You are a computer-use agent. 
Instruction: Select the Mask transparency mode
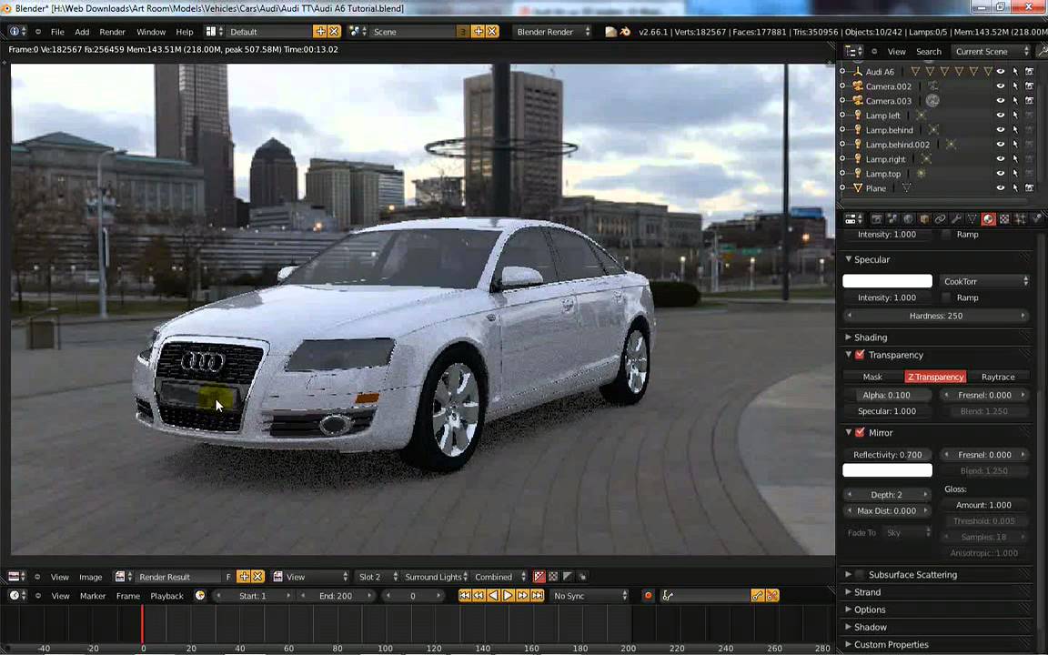click(872, 377)
